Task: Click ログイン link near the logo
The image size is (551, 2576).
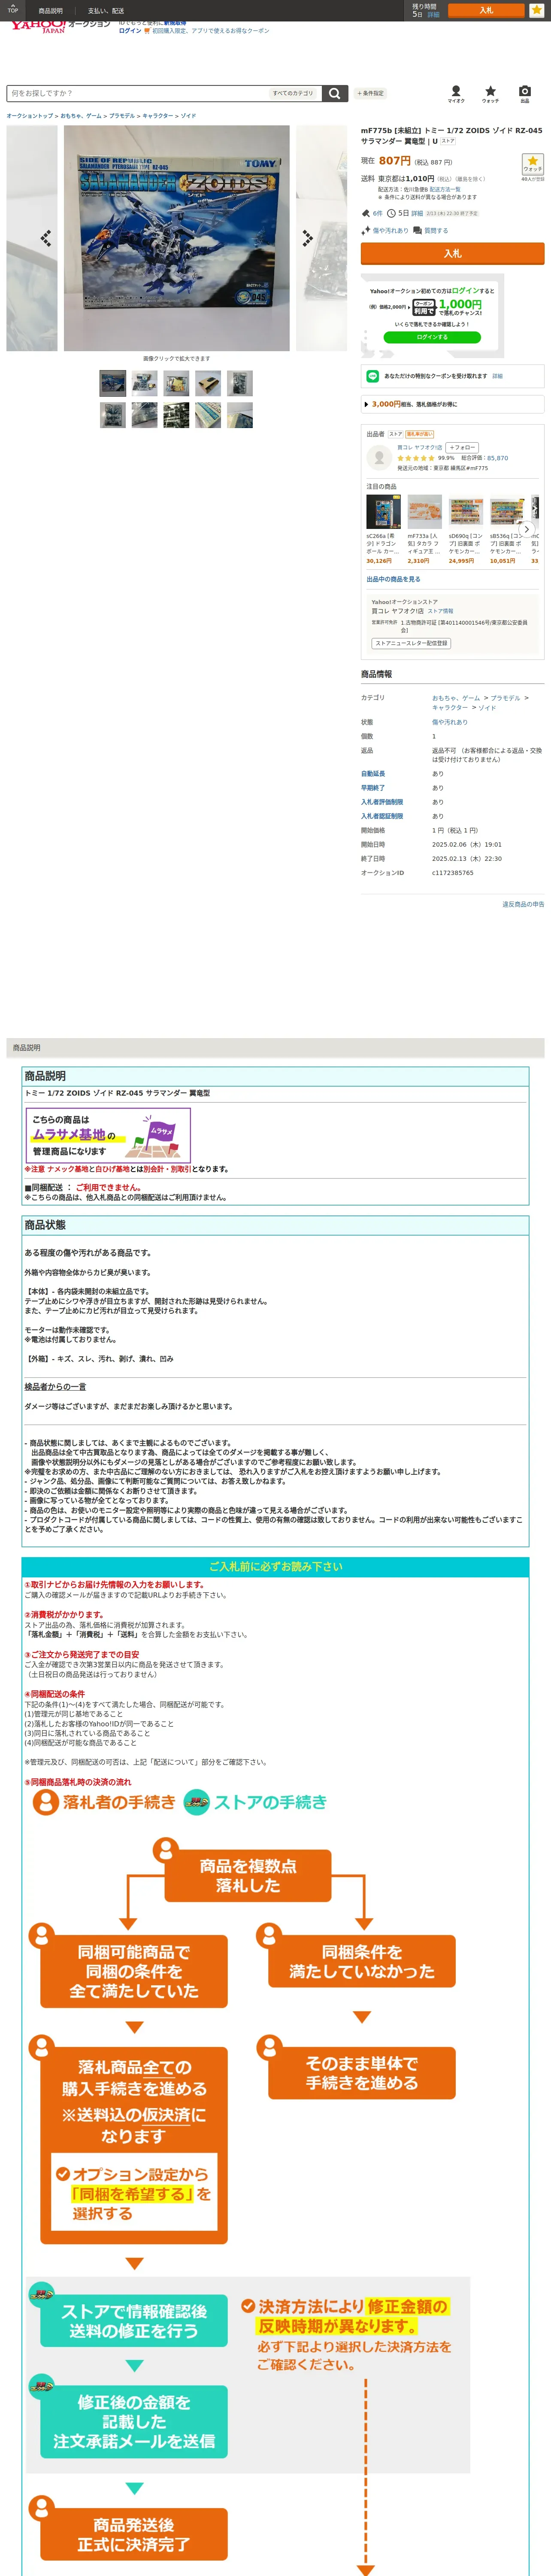Action: point(130,31)
